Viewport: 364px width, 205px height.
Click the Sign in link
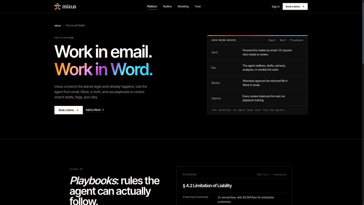click(276, 7)
